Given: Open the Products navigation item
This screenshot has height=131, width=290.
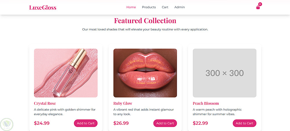Looking at the screenshot, I should tap(149, 7).
